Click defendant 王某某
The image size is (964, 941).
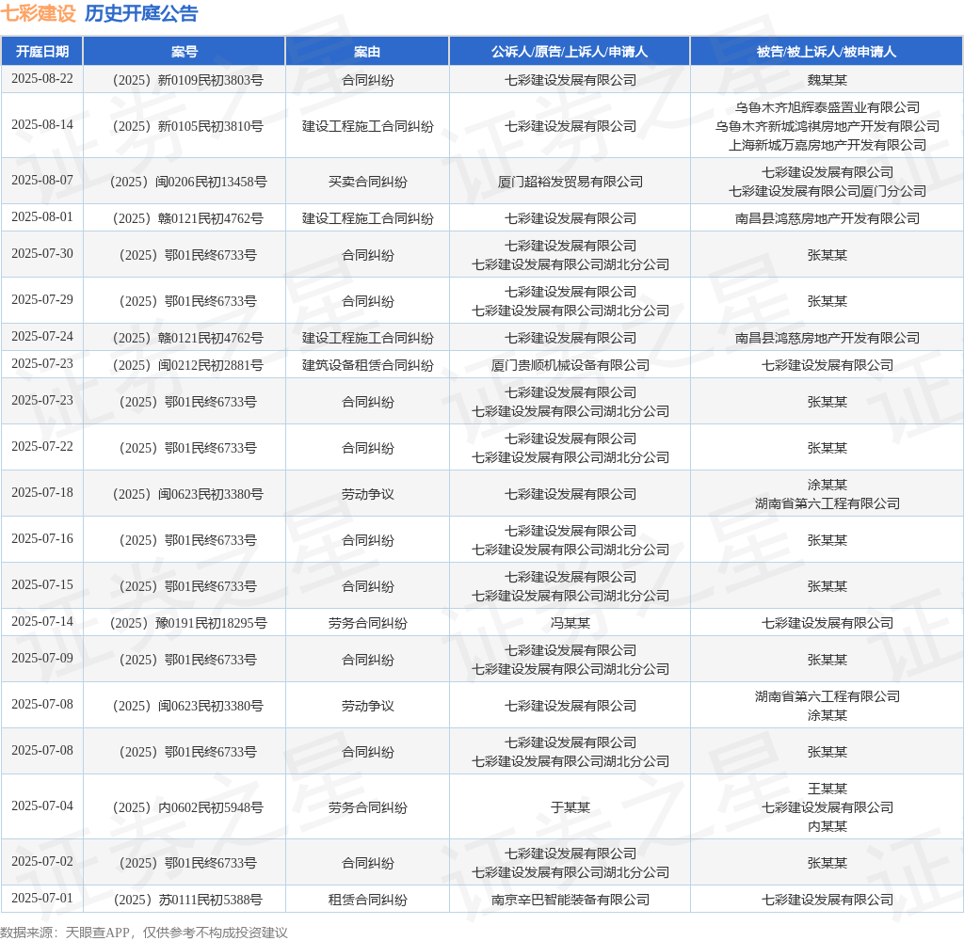click(827, 788)
